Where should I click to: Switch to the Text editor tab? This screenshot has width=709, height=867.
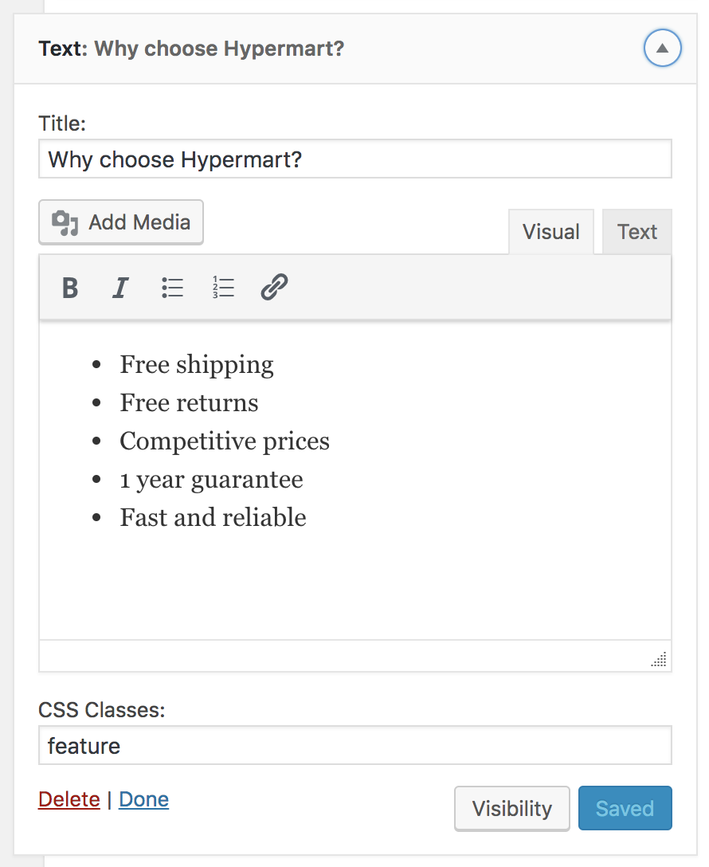pos(637,232)
